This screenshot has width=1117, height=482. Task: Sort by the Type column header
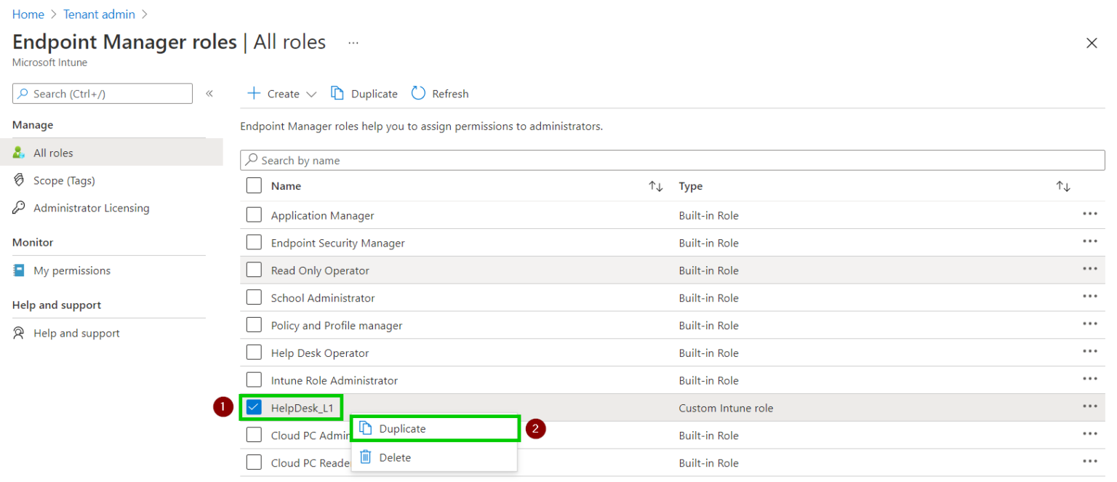point(691,186)
